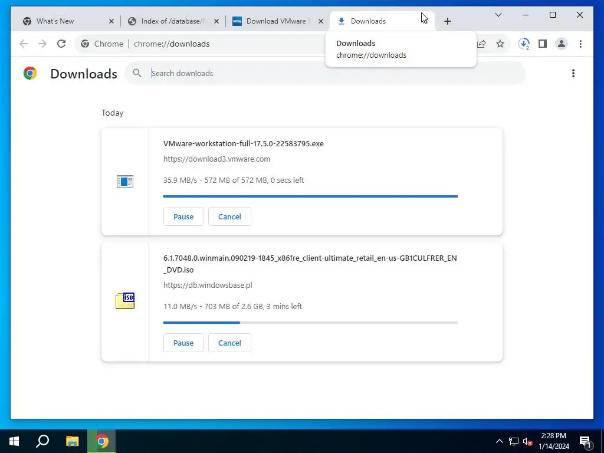Visit the db.windowsbase.pl source link
The image size is (604, 453).
(x=208, y=285)
